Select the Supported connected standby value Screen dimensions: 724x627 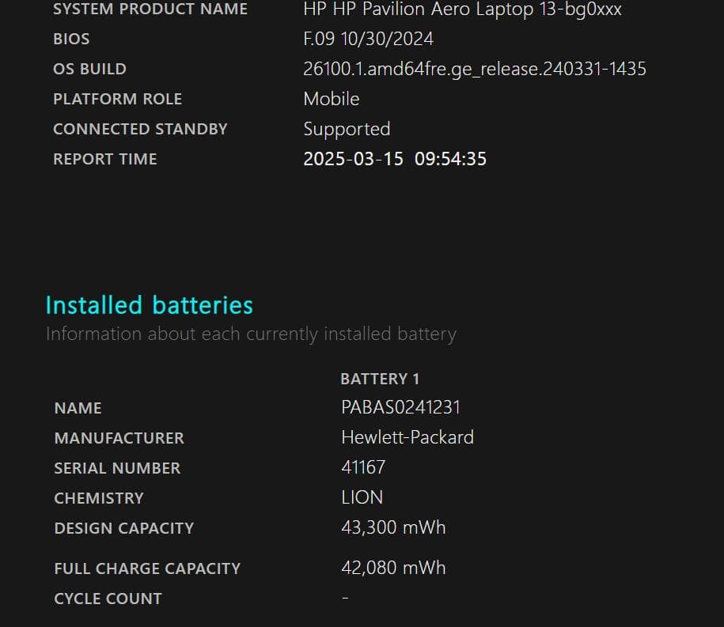(347, 129)
